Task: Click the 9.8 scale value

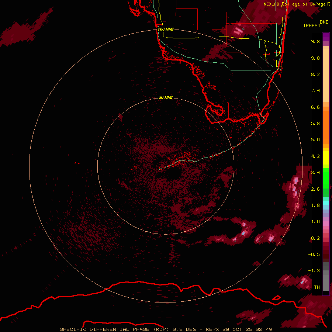Action: (315, 41)
